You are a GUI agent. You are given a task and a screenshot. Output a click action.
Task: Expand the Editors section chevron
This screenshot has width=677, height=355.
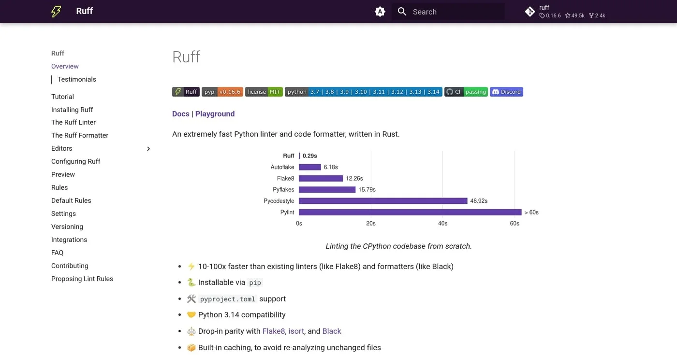click(148, 149)
